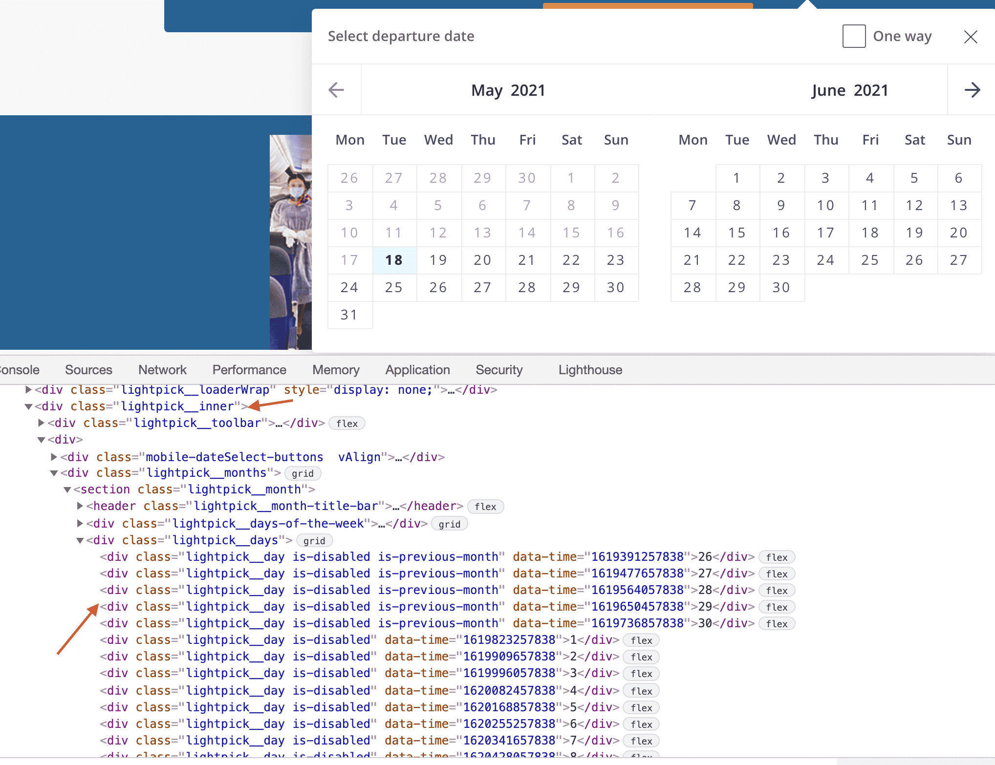This screenshot has height=765, width=995.
Task: Collapse the lightpick__month section node
Action: pyautogui.click(x=67, y=489)
